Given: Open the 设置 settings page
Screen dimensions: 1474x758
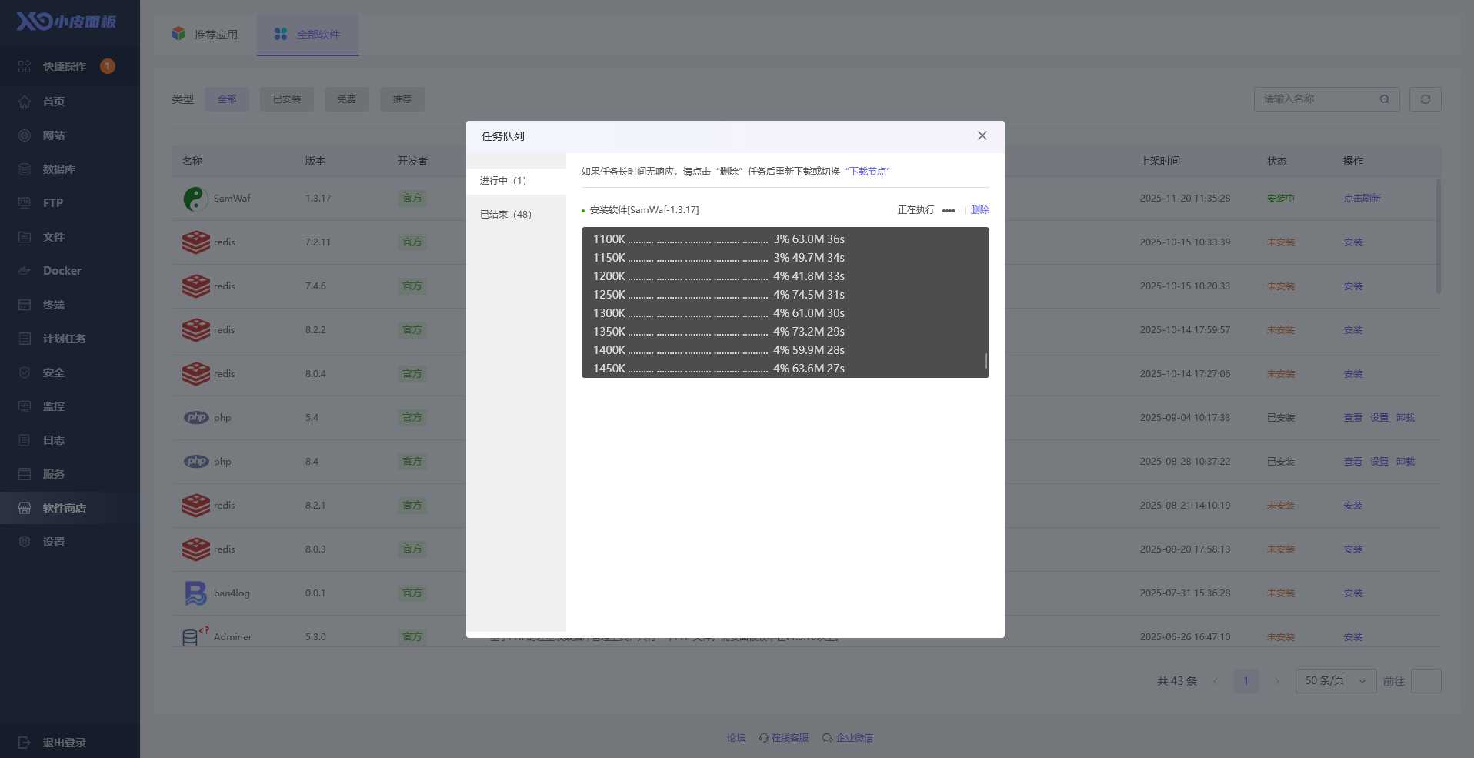Looking at the screenshot, I should [55, 541].
